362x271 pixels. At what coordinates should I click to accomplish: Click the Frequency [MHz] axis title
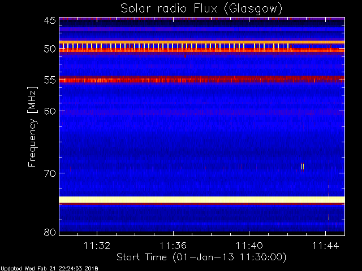point(32,126)
